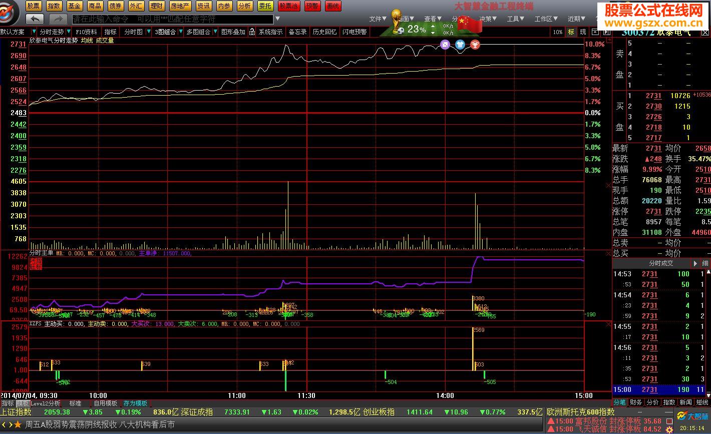Expand the 3图组合 dropdown arrow

pos(180,32)
